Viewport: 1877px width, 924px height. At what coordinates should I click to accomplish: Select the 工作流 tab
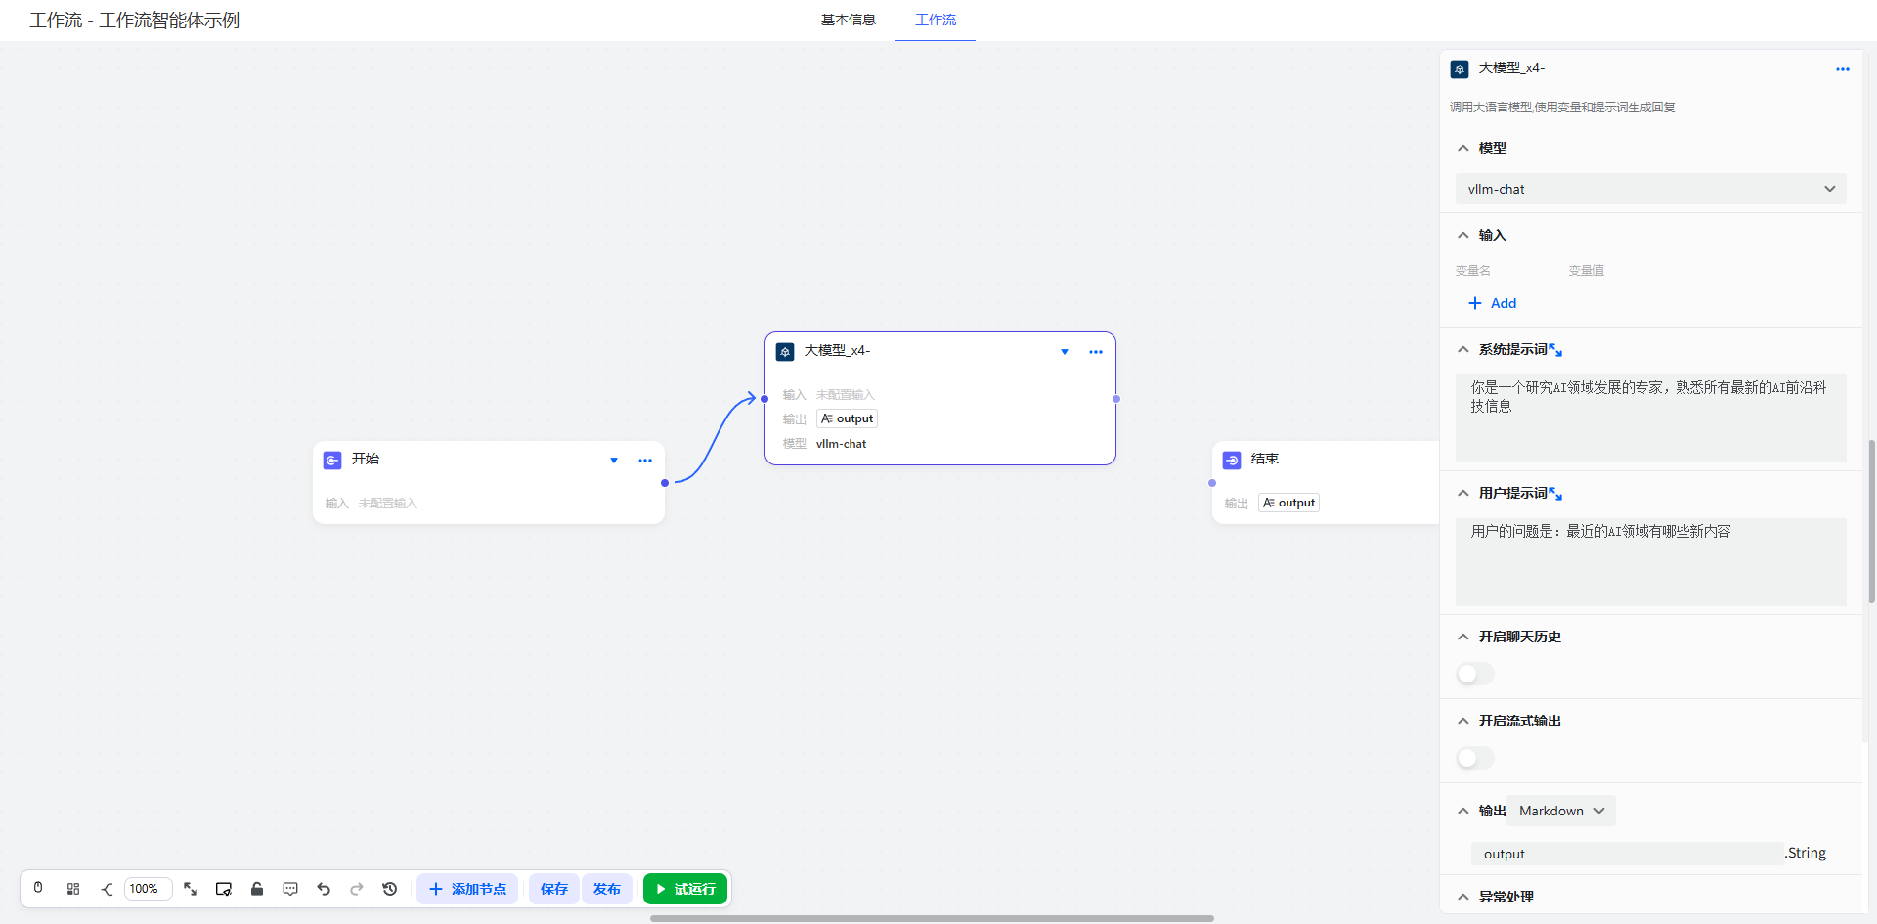(x=936, y=20)
